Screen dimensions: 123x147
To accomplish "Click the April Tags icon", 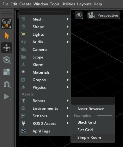I will pos(23,131).
